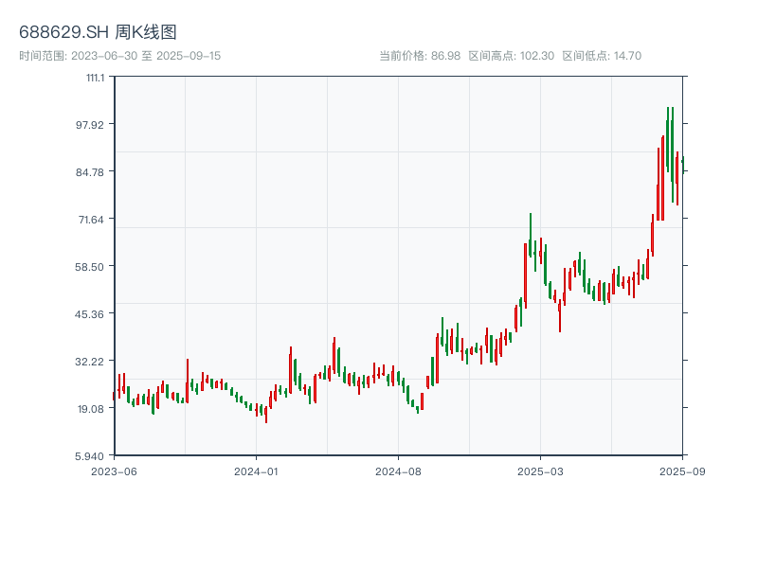Click the 区间低点: 14.70 label

tap(602, 56)
